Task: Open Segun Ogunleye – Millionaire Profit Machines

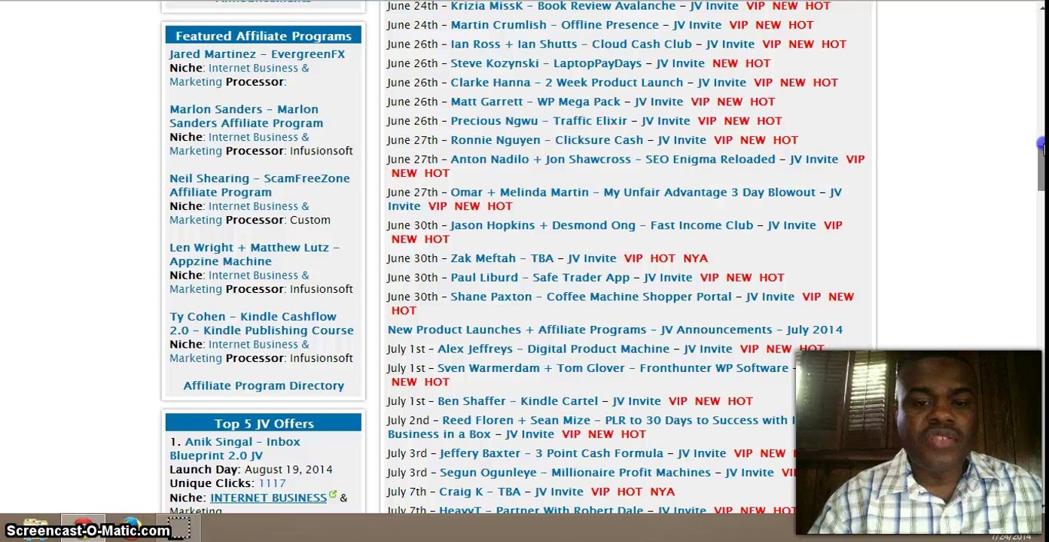Action: click(x=606, y=473)
